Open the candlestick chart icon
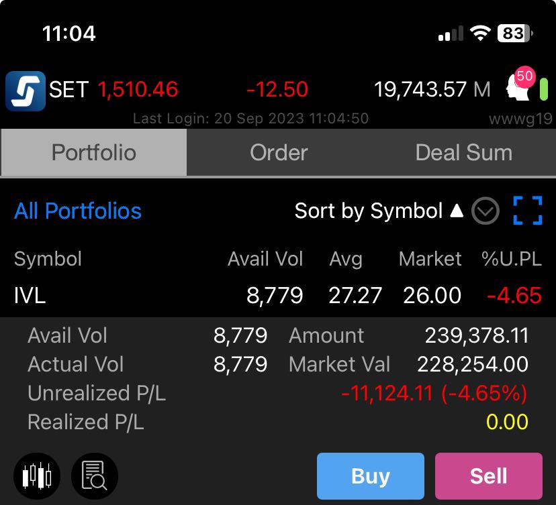The image size is (556, 505). point(37,476)
